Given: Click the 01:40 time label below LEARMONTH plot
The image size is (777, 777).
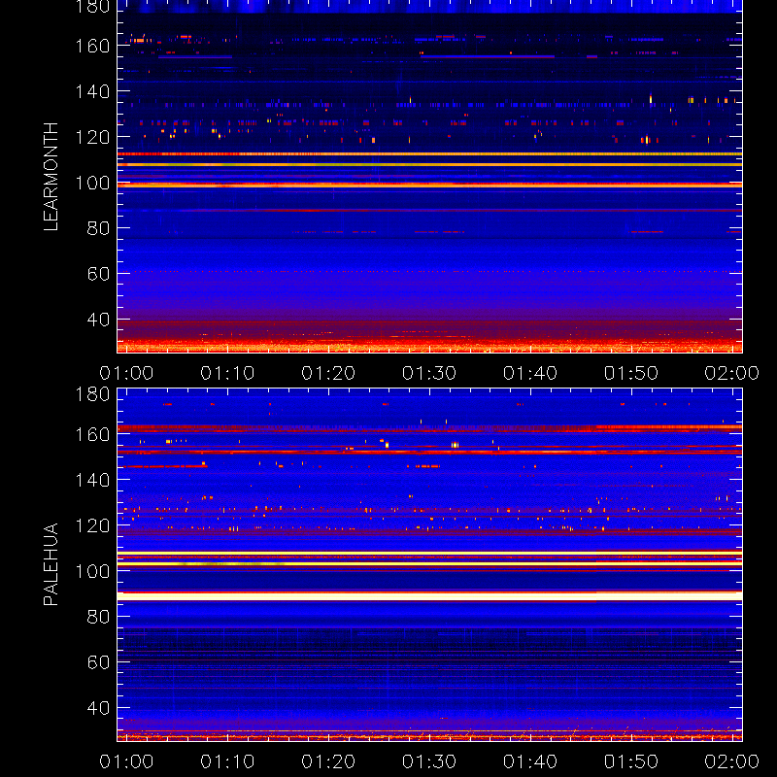Looking at the screenshot, I should pos(530,373).
